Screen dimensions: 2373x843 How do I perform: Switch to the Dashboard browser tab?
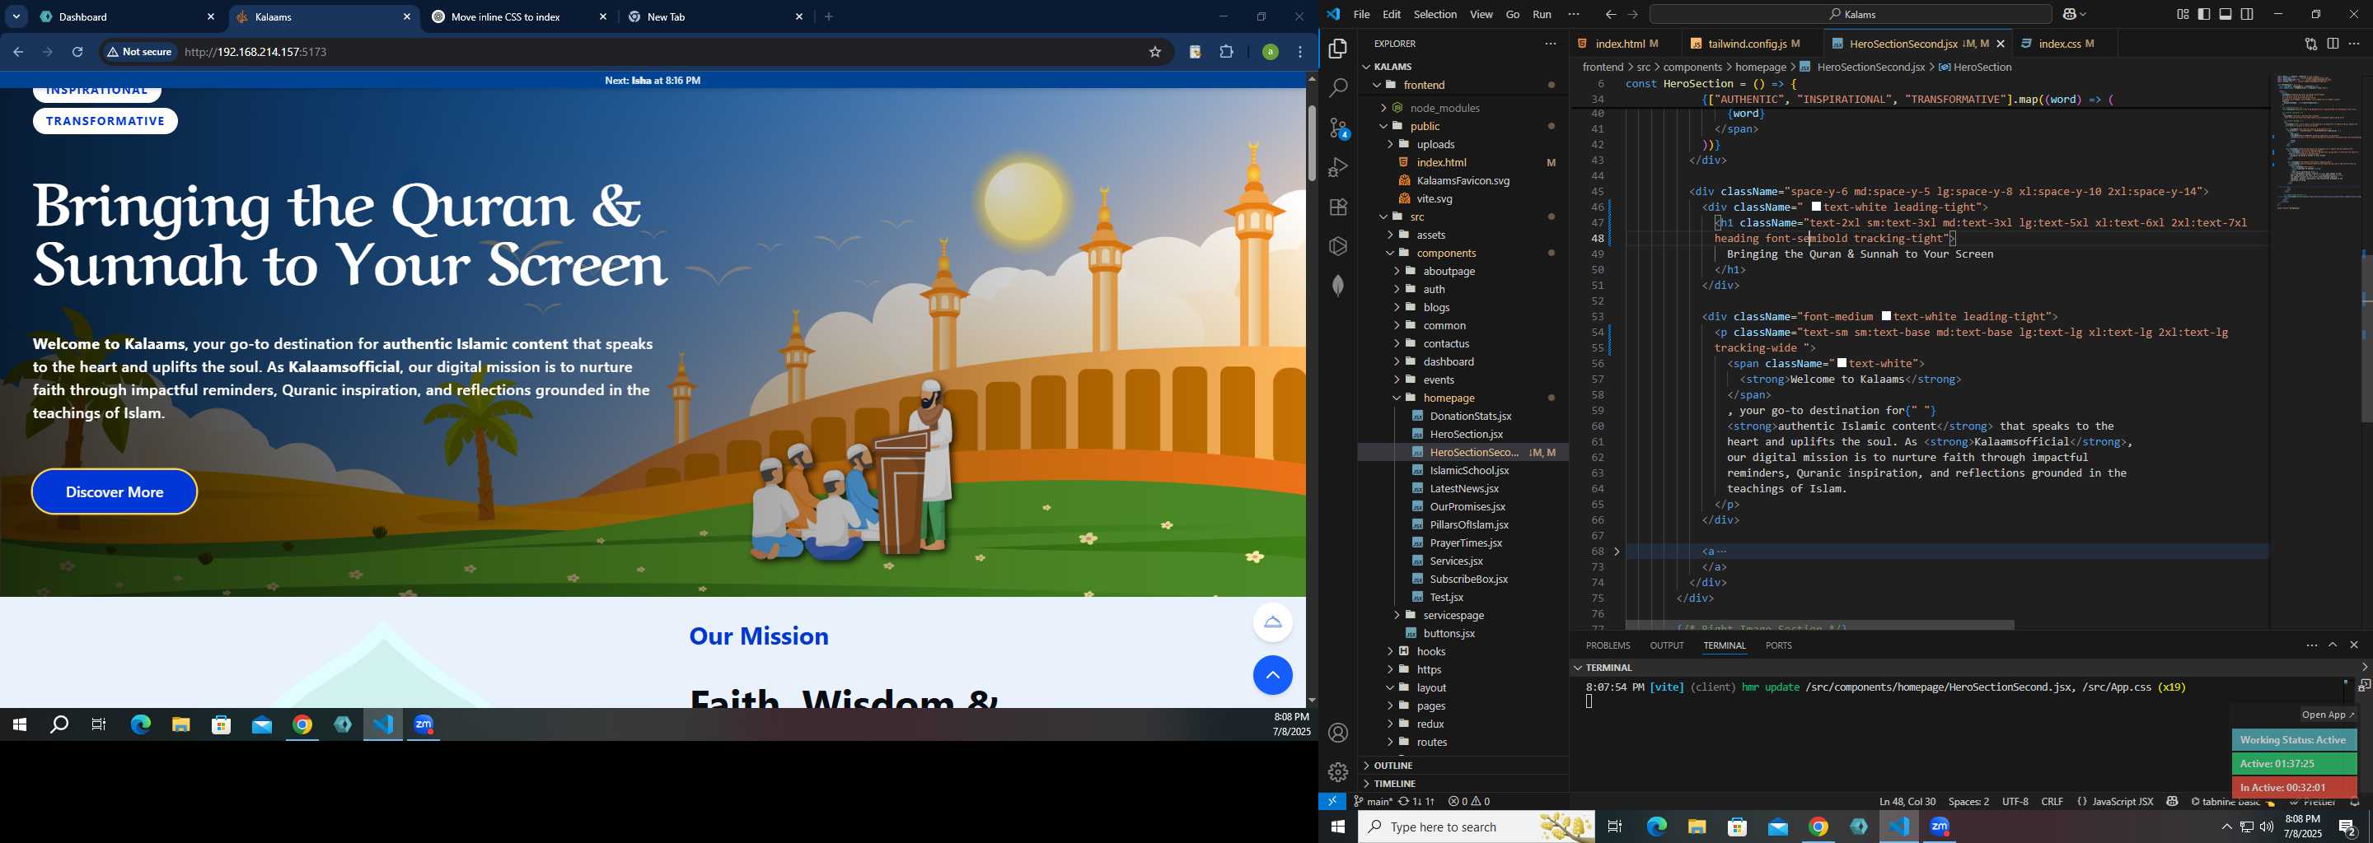(127, 16)
